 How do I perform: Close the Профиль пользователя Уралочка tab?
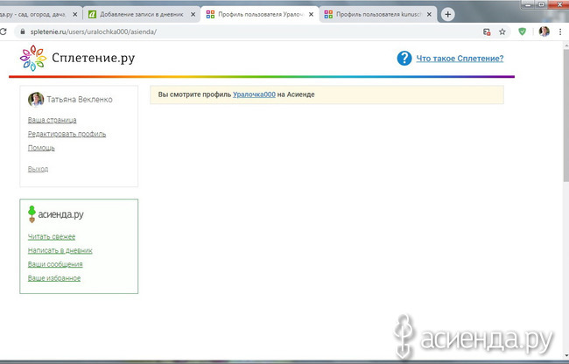coord(311,15)
